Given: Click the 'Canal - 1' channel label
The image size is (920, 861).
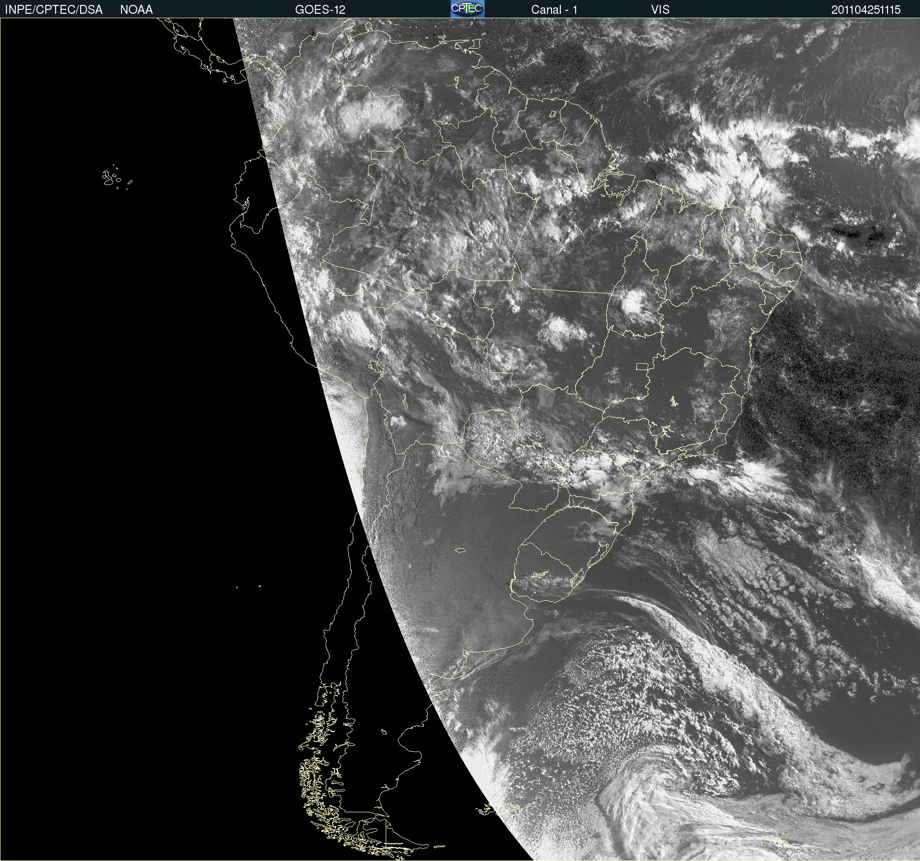Looking at the screenshot, I should point(554,10).
